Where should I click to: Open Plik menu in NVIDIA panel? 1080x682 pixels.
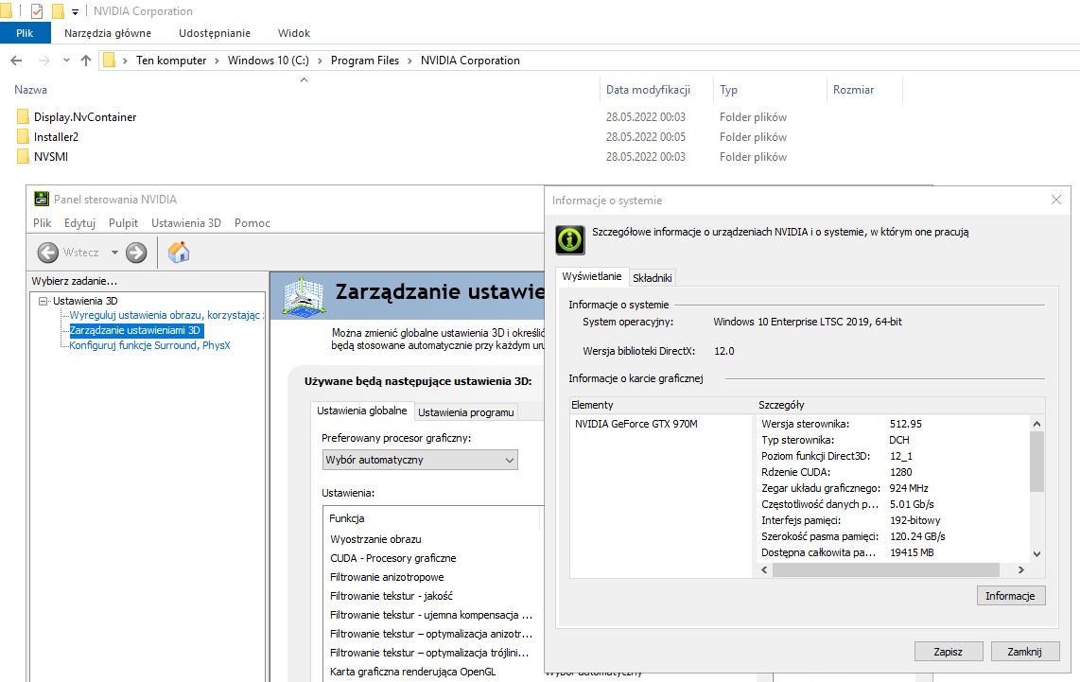[42, 223]
